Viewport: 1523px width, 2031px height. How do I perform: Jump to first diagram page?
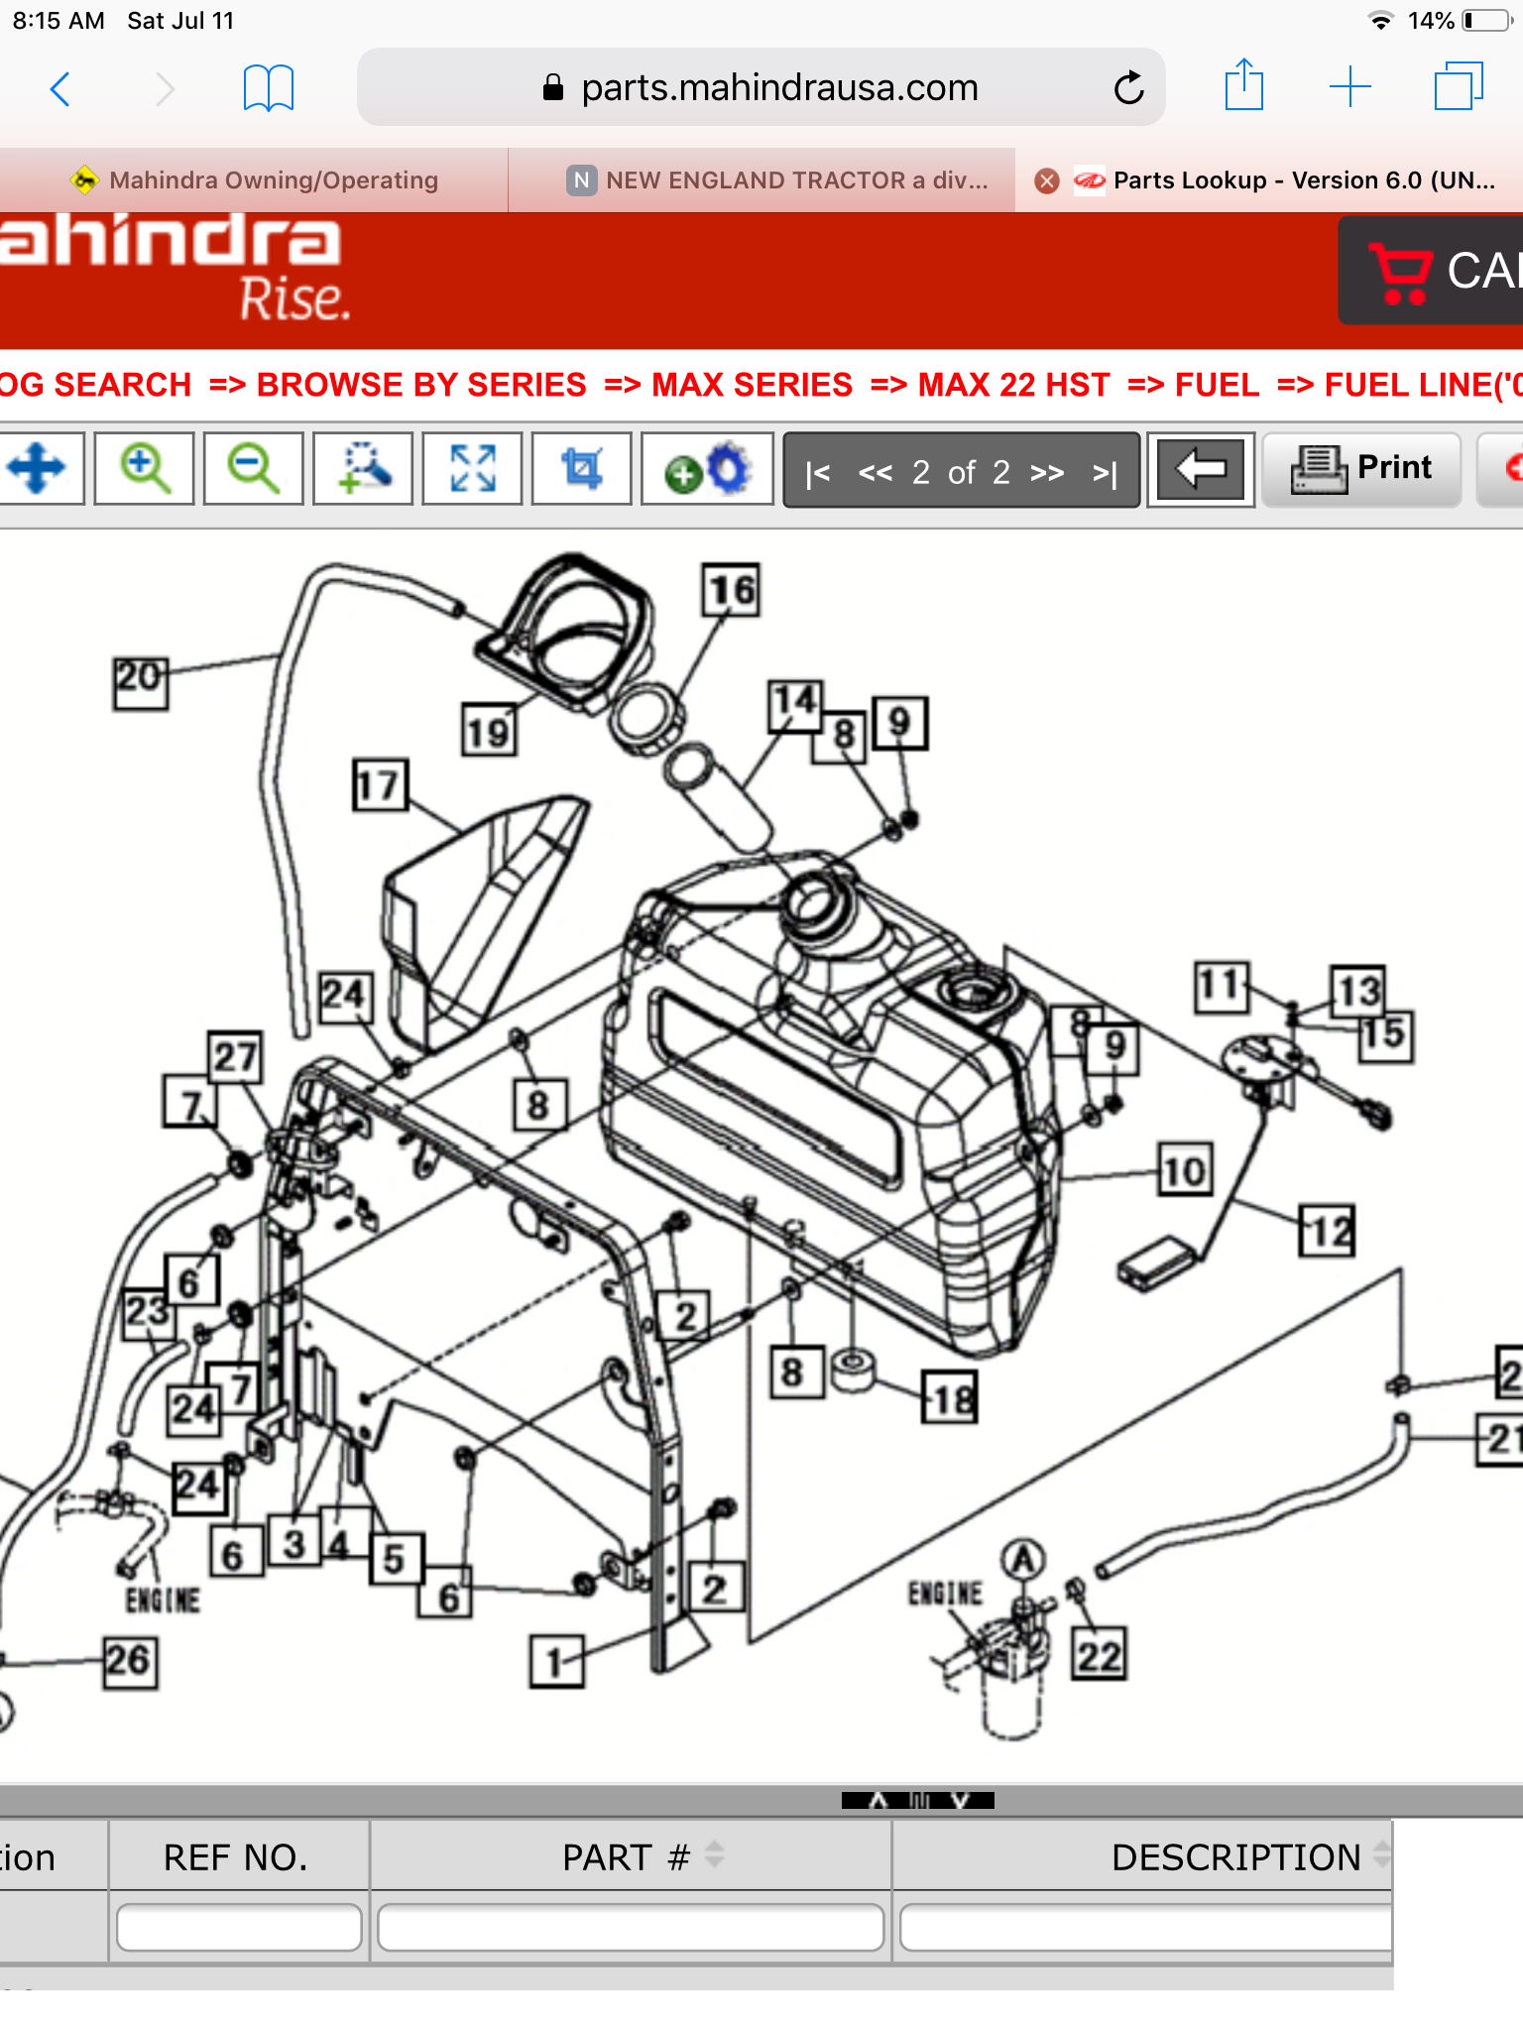(x=818, y=474)
